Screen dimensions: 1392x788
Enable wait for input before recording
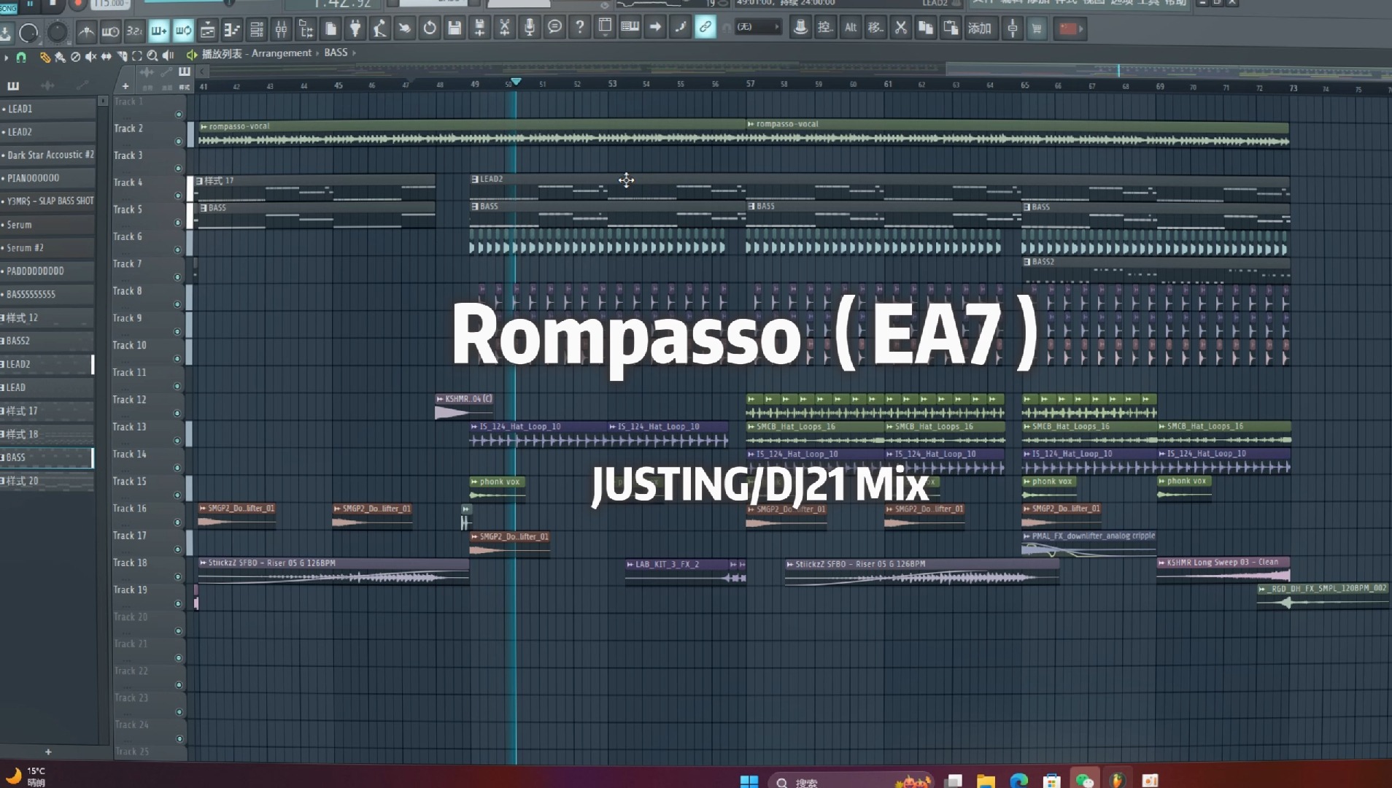point(110,30)
